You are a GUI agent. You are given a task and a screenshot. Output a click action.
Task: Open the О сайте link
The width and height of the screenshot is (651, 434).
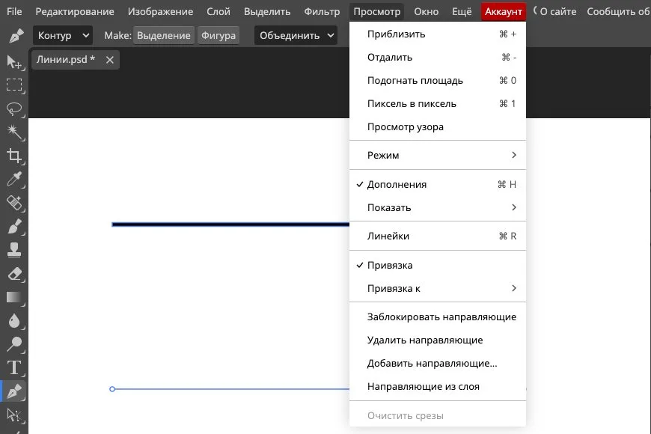point(558,12)
